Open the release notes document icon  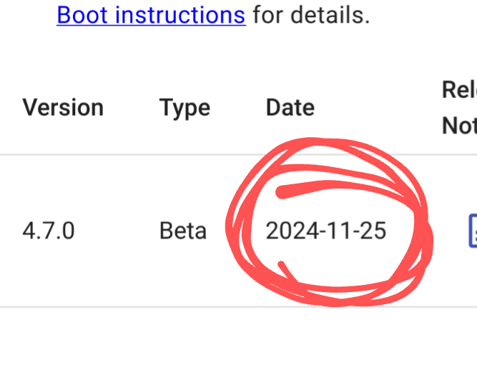pos(472,231)
